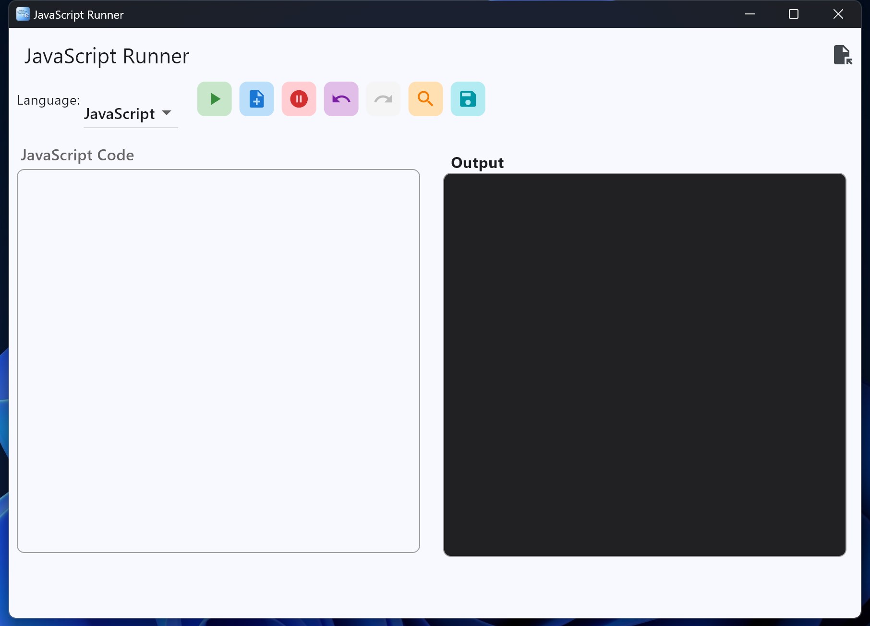Viewport: 870px width, 626px height.
Task: Click the JavaScript Runner heading
Action: (x=106, y=56)
